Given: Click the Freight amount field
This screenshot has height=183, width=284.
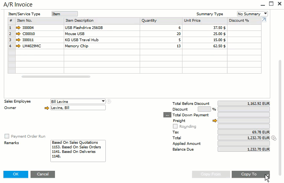Looking at the screenshot, I should [244, 120].
